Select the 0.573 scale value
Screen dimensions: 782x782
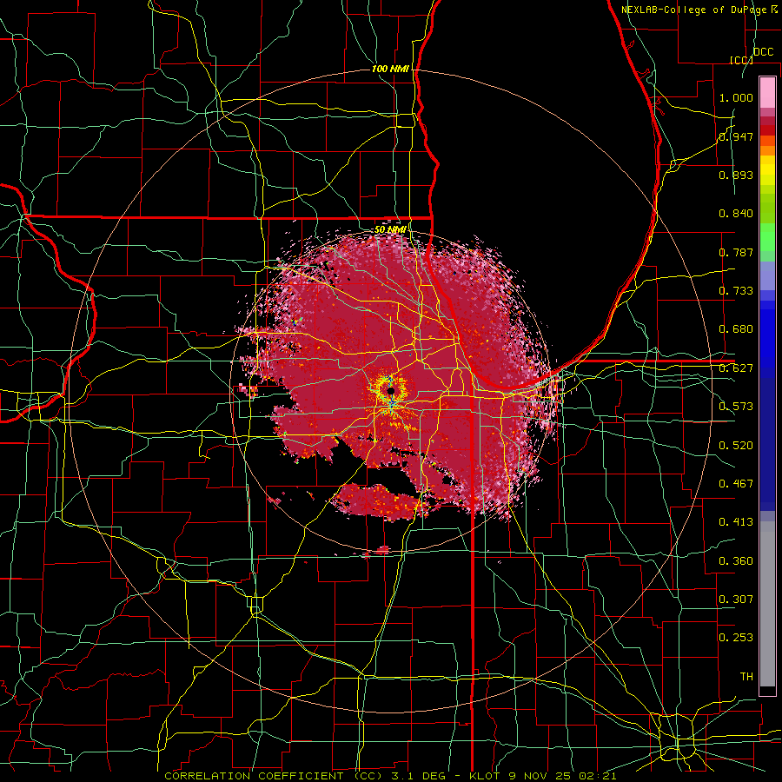(x=736, y=407)
